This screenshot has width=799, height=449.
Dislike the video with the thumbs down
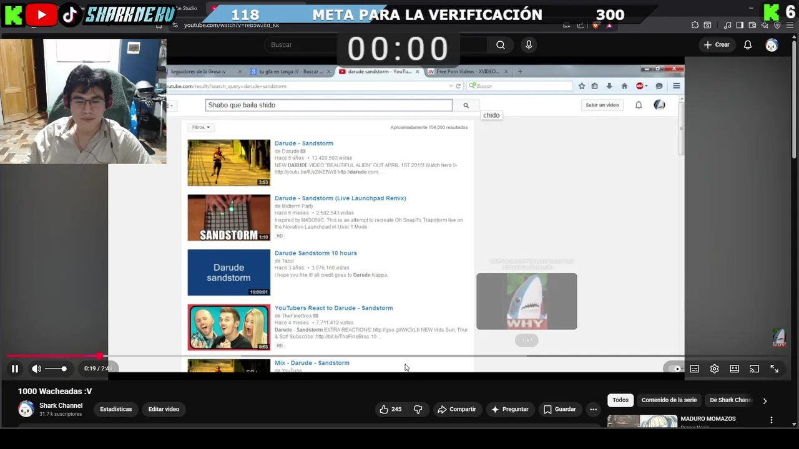pyautogui.click(x=418, y=409)
